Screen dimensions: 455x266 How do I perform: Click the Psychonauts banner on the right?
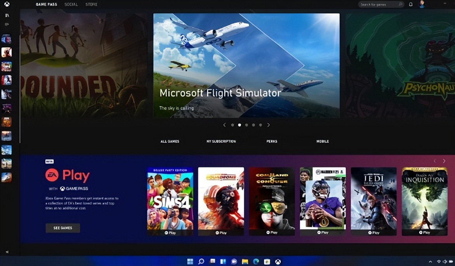(x=400, y=66)
